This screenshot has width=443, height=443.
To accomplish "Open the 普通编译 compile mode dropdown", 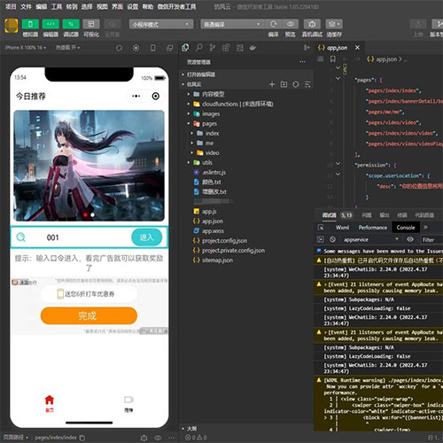I will pos(232,24).
